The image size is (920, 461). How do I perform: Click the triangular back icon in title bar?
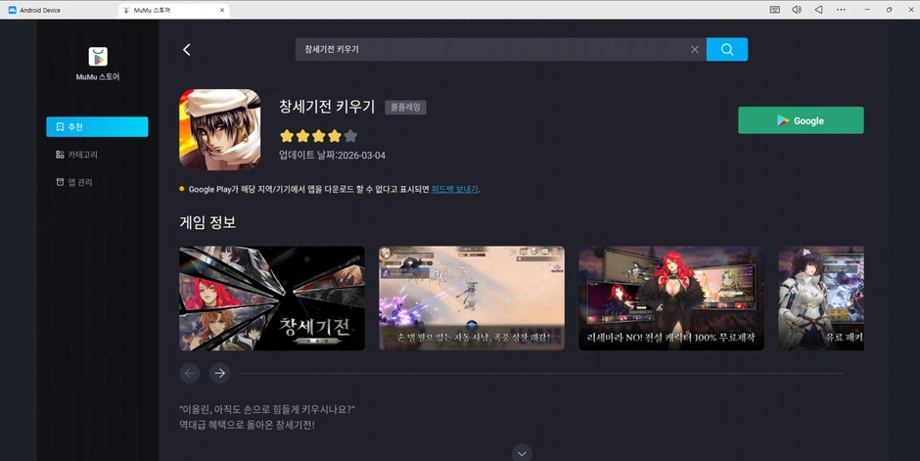point(818,10)
